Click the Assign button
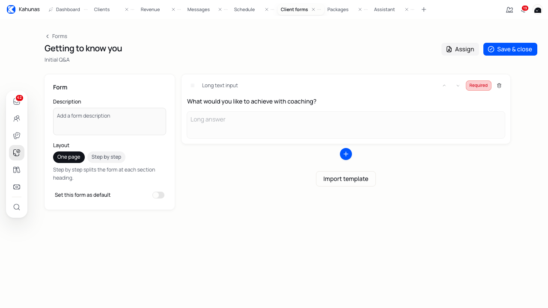This screenshot has width=548, height=308. click(460, 49)
